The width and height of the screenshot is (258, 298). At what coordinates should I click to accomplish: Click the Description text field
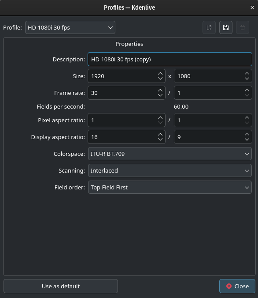point(170,59)
